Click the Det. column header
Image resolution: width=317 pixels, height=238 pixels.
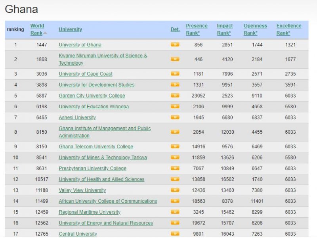point(175,29)
